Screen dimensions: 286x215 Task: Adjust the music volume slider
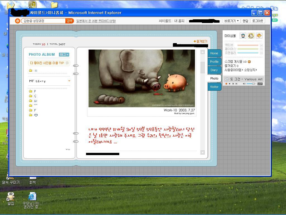253,84
